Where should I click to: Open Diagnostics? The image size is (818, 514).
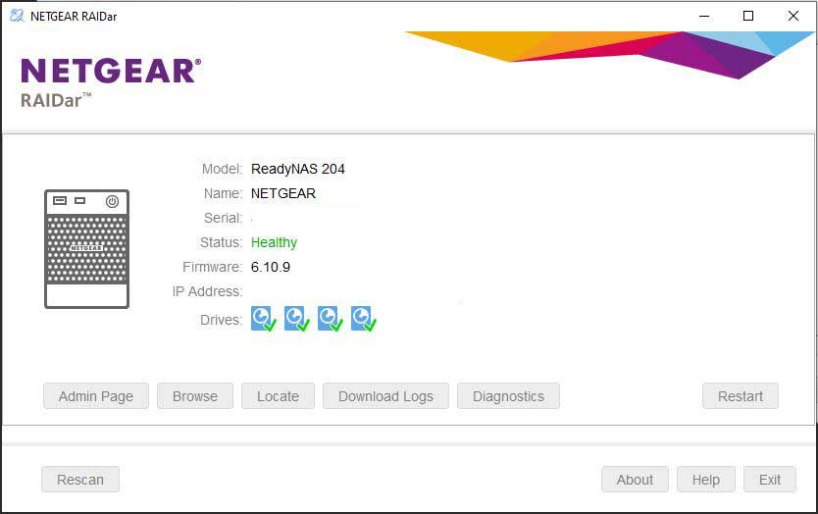pyautogui.click(x=509, y=396)
